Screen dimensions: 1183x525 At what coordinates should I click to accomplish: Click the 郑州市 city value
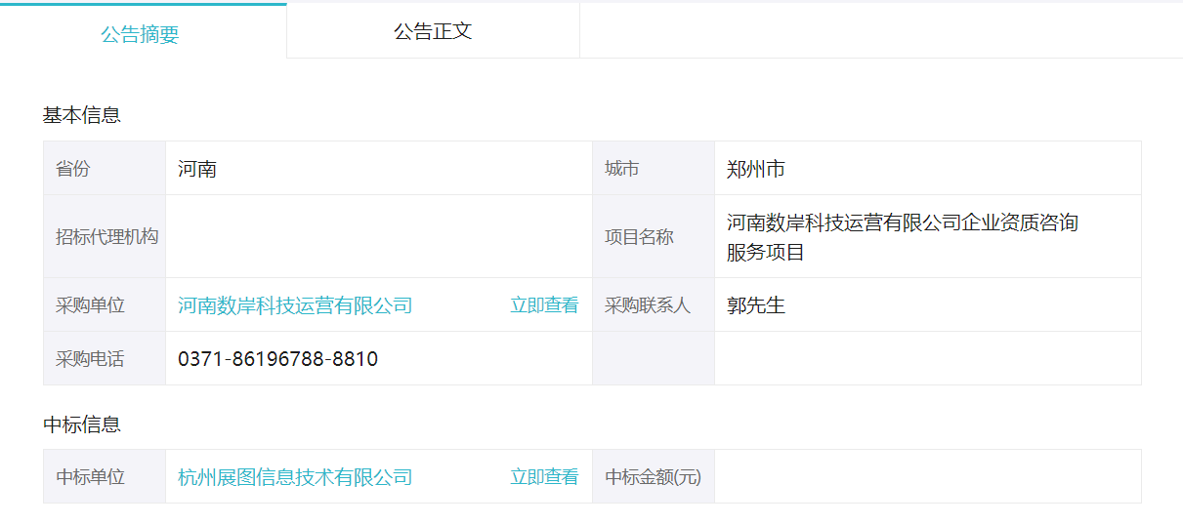coord(756,169)
